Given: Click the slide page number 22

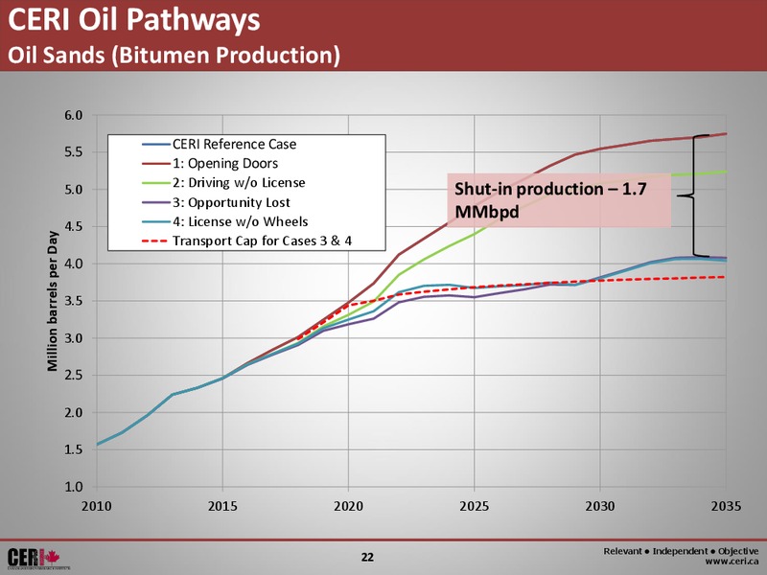Looking at the screenshot, I should [367, 557].
